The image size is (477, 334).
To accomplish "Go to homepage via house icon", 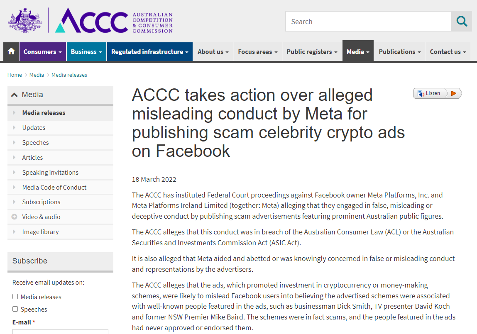I will (x=11, y=51).
